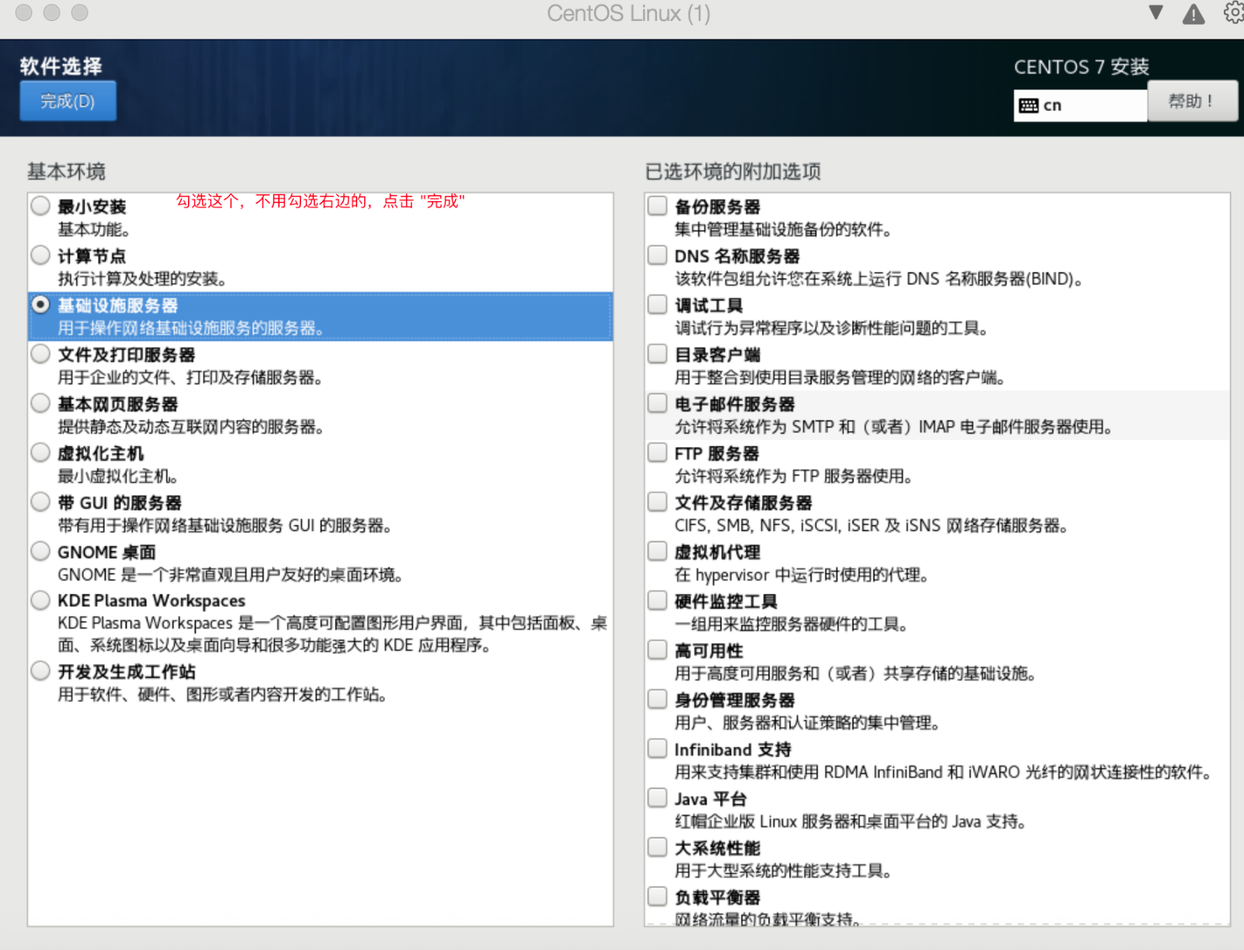The width and height of the screenshot is (1244, 950).
Task: Click the CENTOS 7 安装 title text
Action: pyautogui.click(x=1082, y=67)
